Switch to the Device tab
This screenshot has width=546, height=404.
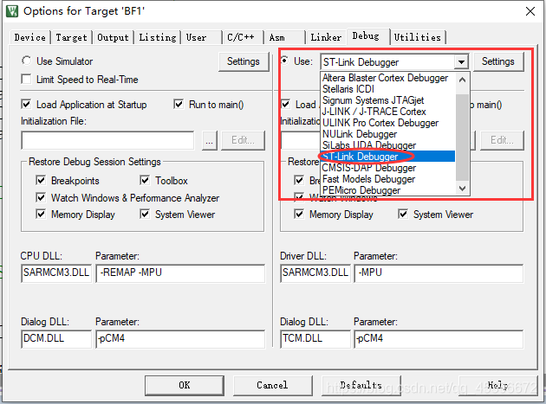coord(30,37)
